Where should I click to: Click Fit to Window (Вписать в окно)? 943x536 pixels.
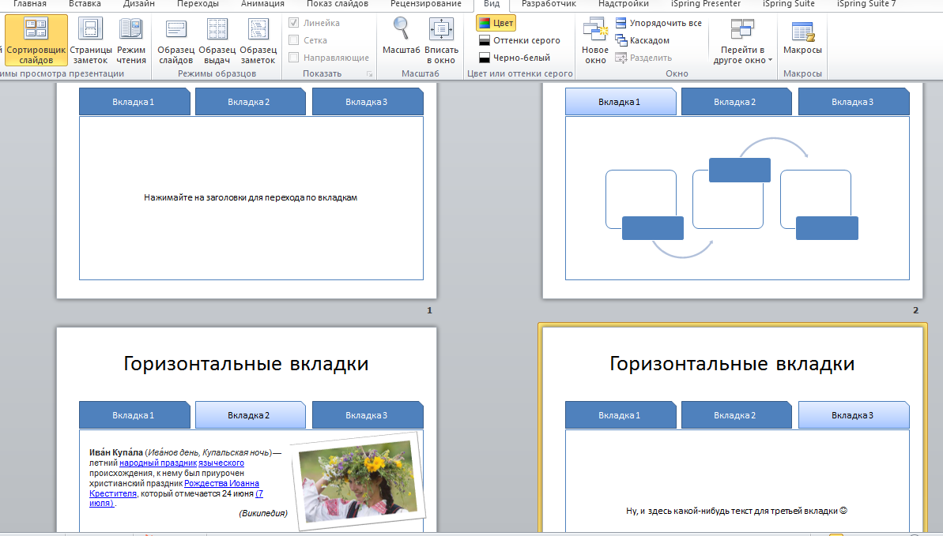coord(441,39)
